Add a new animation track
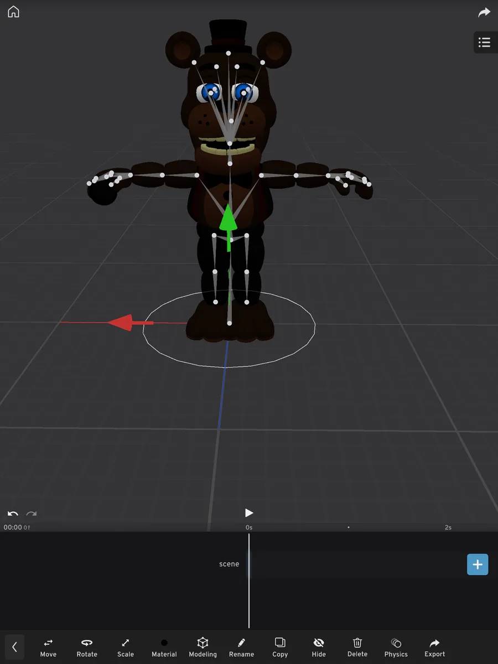Viewport: 498px width, 664px height. (478, 564)
